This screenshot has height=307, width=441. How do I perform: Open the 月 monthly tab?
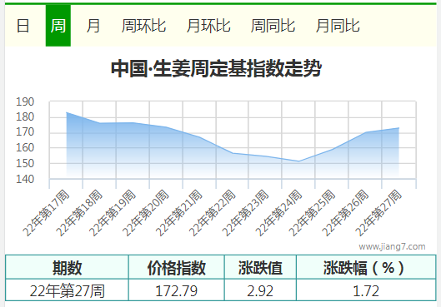tap(93, 26)
